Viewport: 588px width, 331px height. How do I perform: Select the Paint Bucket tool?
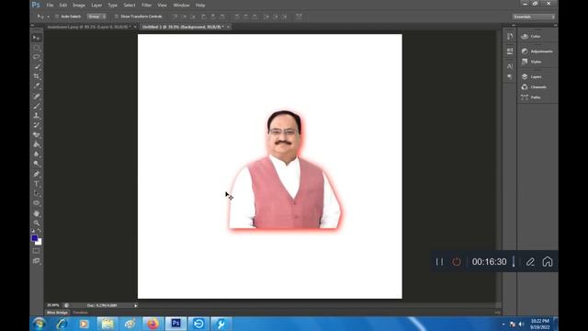tap(37, 144)
